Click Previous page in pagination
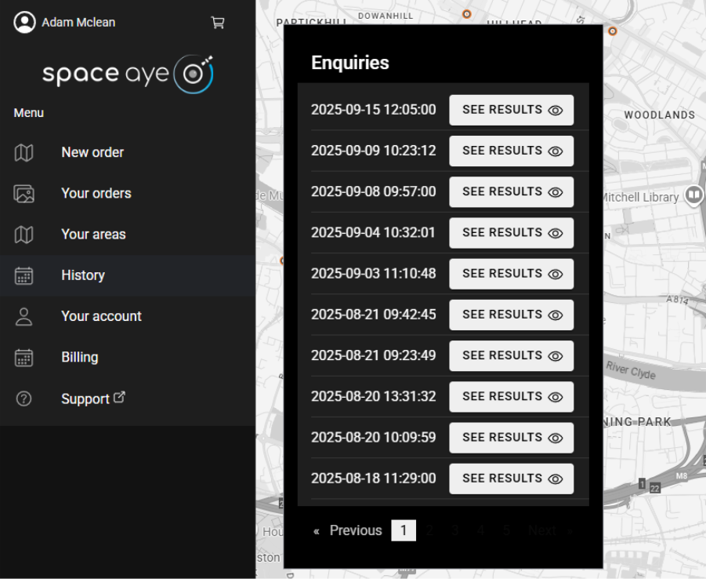Viewport: 706px width, 579px height. coord(348,530)
